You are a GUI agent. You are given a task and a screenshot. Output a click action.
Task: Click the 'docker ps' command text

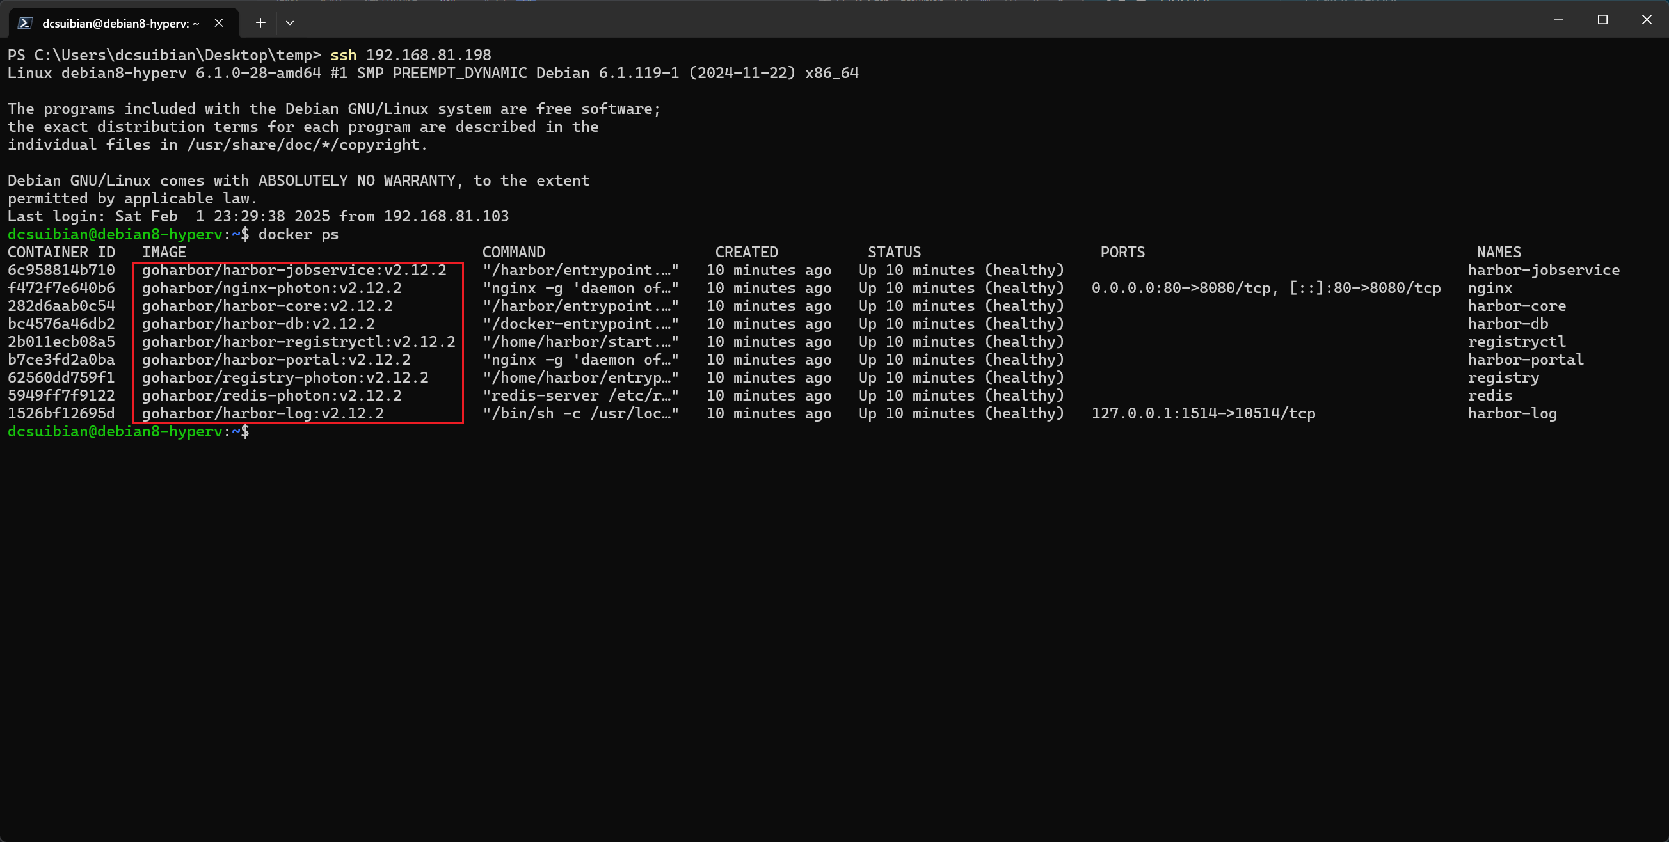point(299,234)
